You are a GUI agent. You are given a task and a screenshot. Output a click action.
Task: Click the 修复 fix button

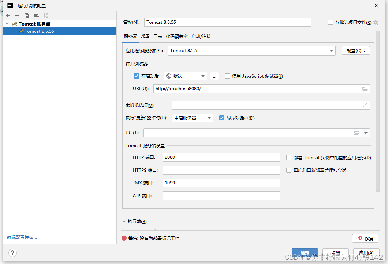[x=365, y=238]
